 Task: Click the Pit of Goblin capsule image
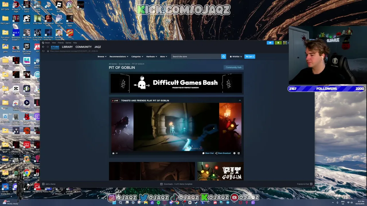220,171
